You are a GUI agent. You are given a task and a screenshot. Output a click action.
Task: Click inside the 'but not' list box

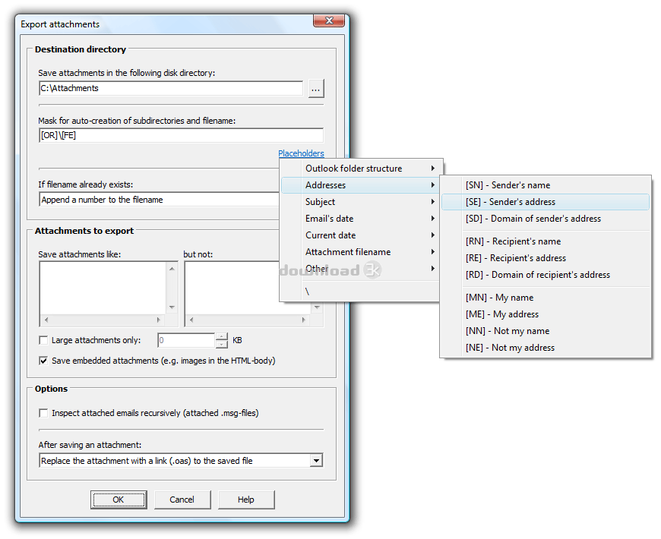[x=232, y=288]
